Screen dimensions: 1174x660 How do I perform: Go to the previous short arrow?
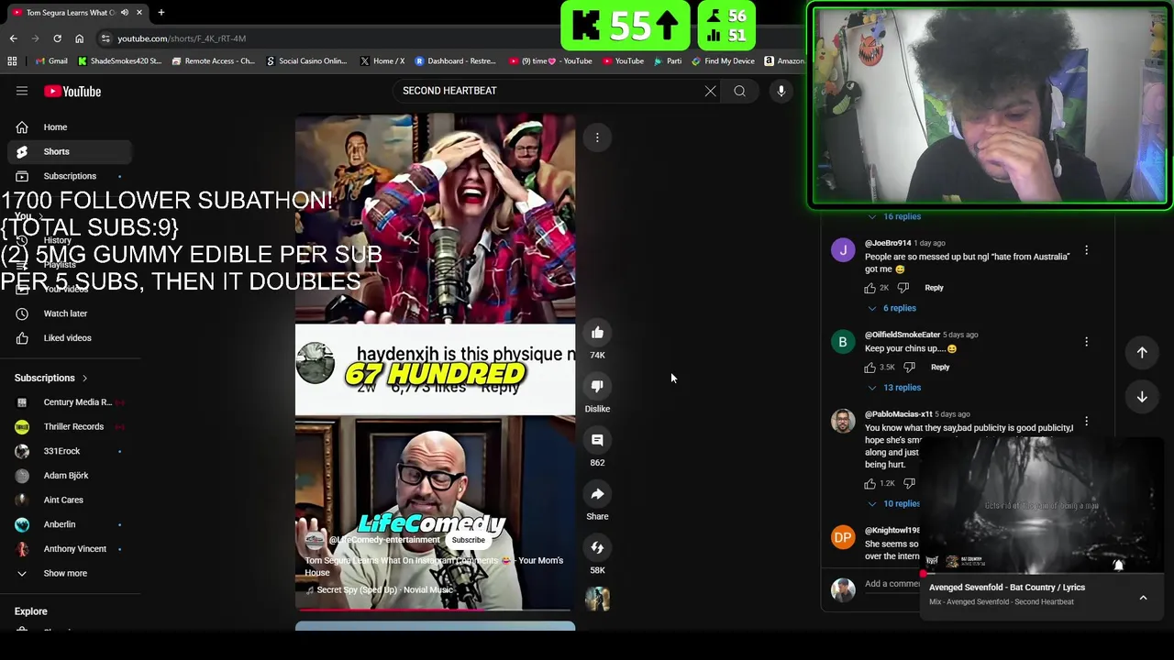pyautogui.click(x=1142, y=352)
